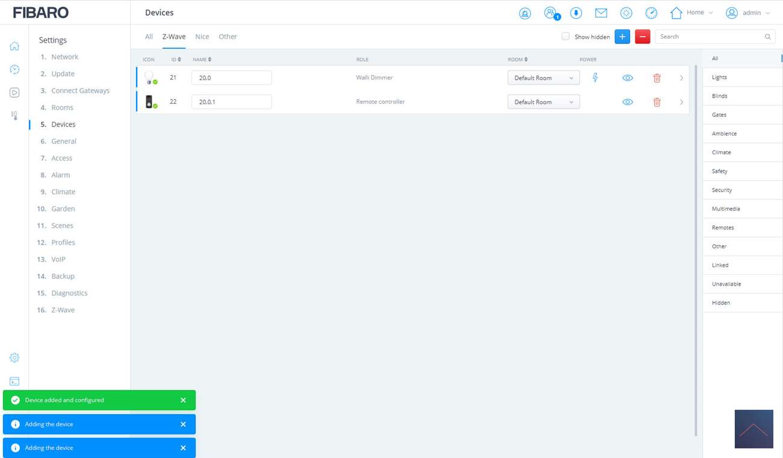This screenshot has width=783, height=458.
Task: Open the envelope messages icon
Action: [601, 13]
